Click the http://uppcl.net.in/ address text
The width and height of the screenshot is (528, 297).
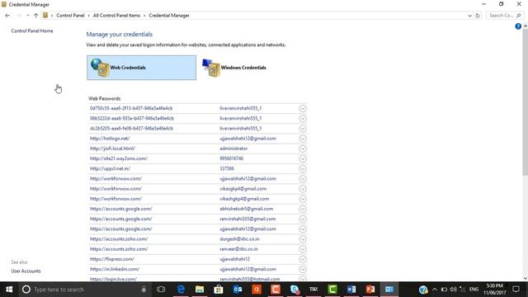tap(110, 168)
